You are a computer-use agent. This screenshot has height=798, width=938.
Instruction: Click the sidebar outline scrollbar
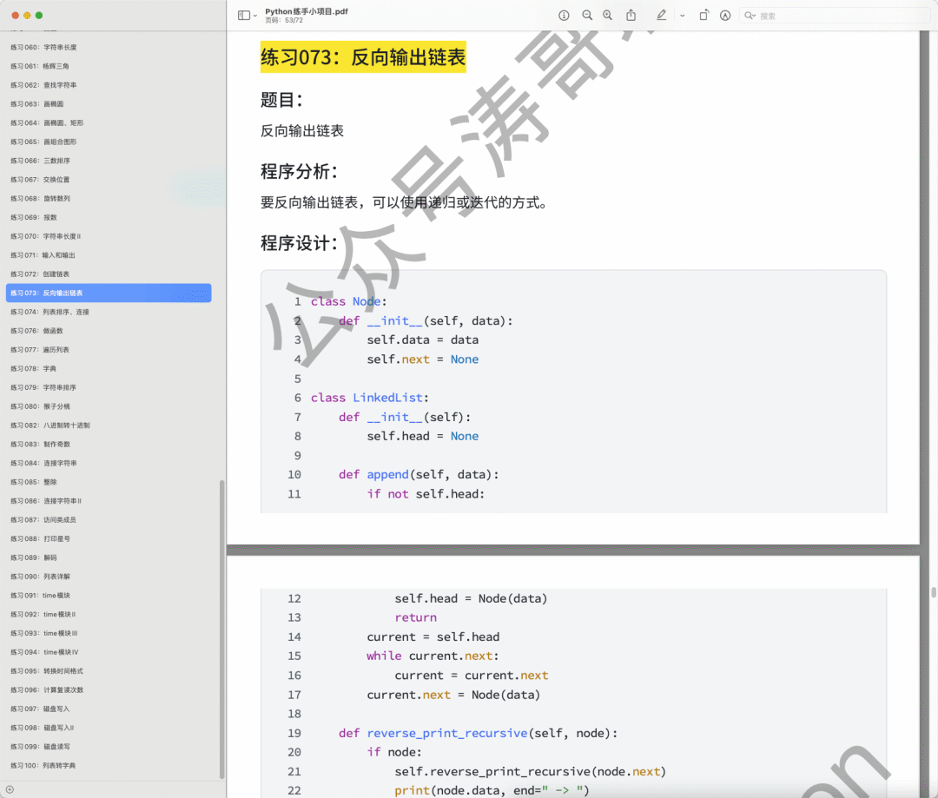click(x=222, y=630)
